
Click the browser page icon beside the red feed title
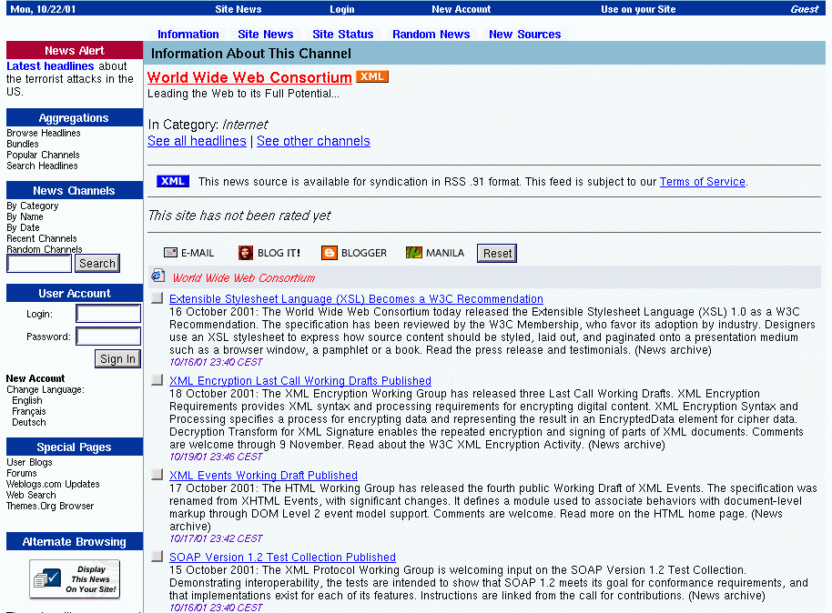tap(157, 276)
